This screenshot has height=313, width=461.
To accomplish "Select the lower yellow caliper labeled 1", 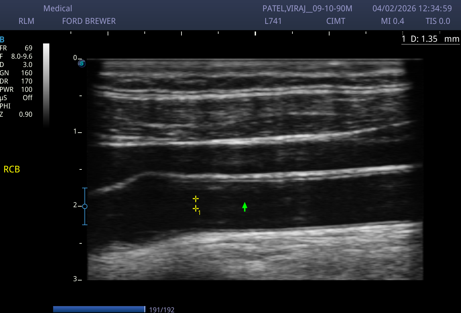I will point(196,209).
